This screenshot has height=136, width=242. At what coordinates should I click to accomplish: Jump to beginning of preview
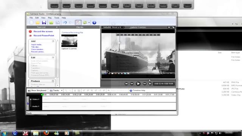[126, 84]
